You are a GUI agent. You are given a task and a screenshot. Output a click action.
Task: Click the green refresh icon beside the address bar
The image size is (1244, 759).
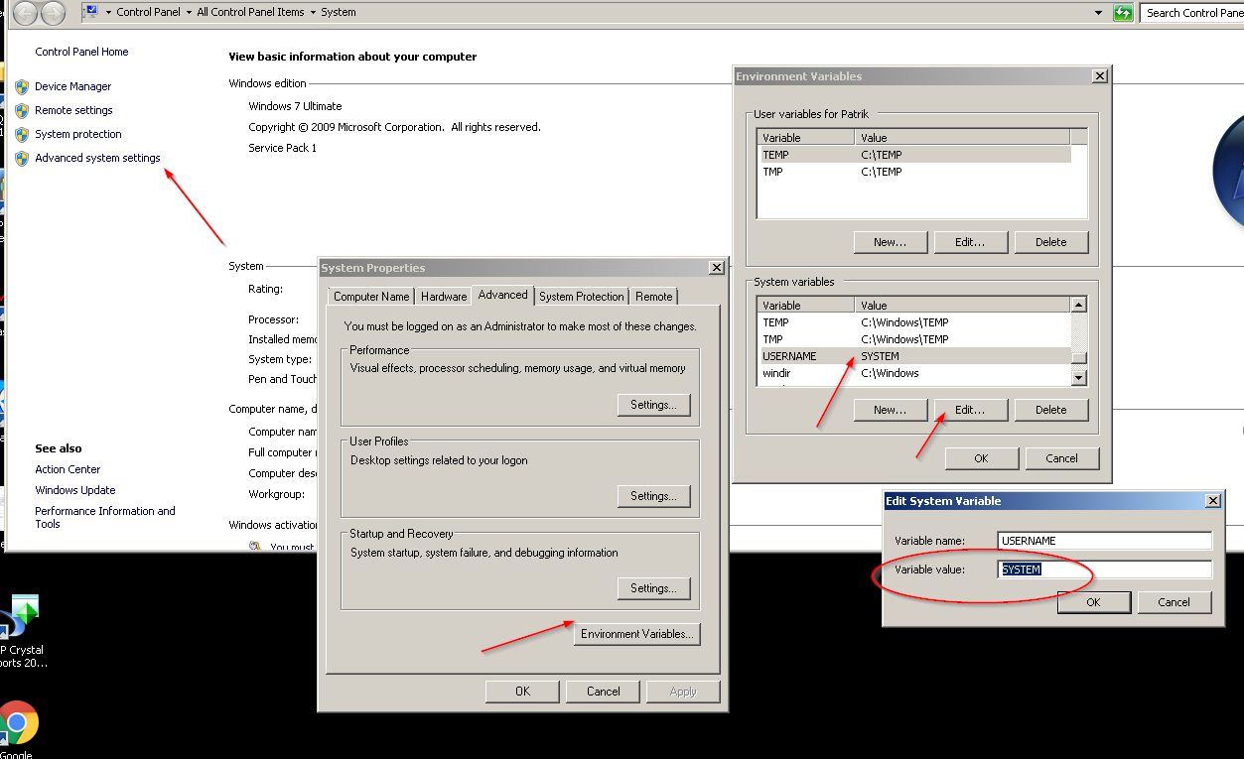point(1123,13)
